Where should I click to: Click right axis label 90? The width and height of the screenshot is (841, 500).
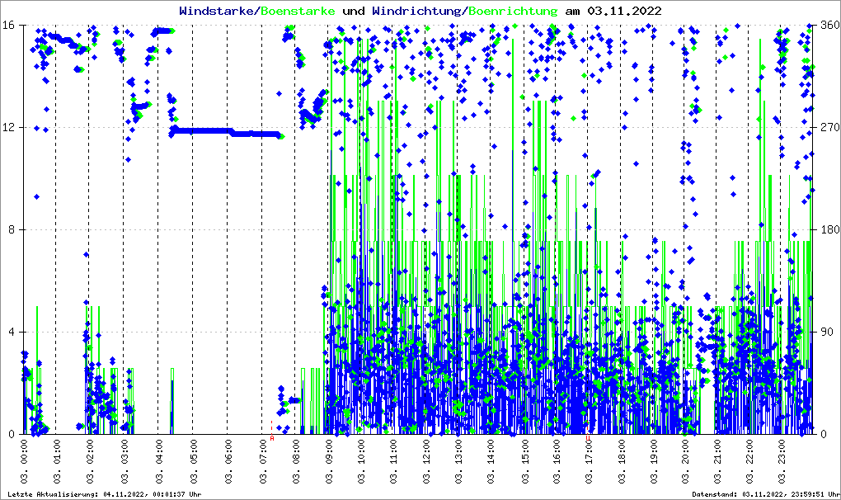tap(828, 332)
